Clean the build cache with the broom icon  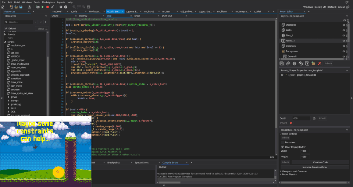pos(53,7)
